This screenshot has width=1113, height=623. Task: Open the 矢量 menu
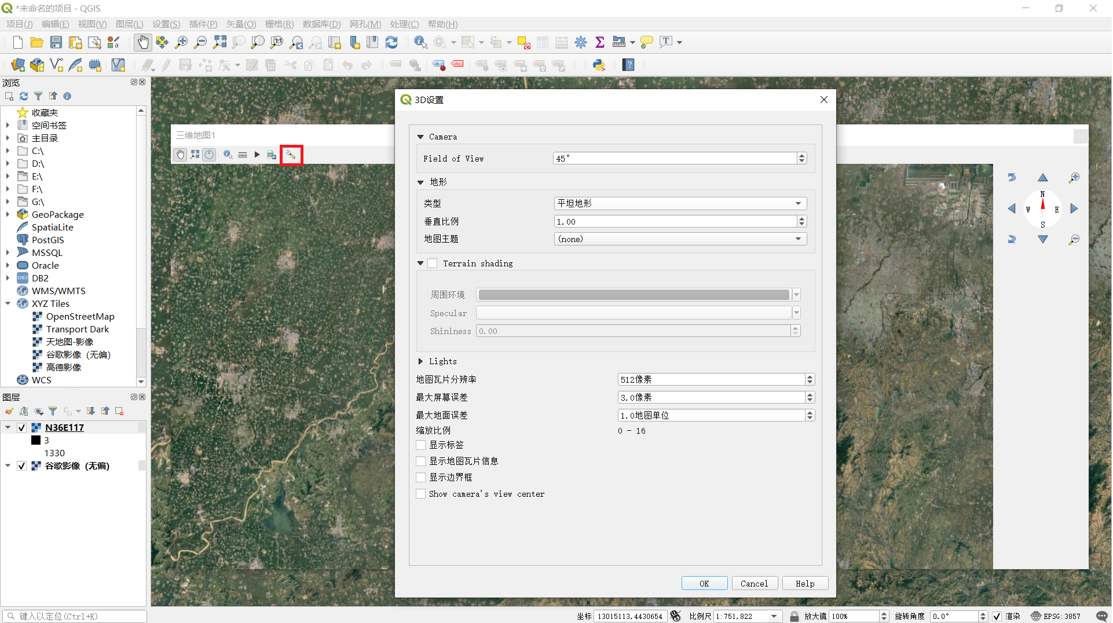240,24
